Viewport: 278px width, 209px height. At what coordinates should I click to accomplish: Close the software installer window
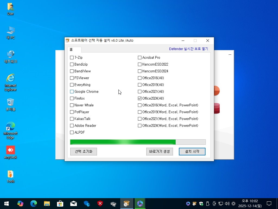208,41
